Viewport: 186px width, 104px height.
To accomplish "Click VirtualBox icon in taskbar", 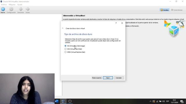I will (63, 101).
